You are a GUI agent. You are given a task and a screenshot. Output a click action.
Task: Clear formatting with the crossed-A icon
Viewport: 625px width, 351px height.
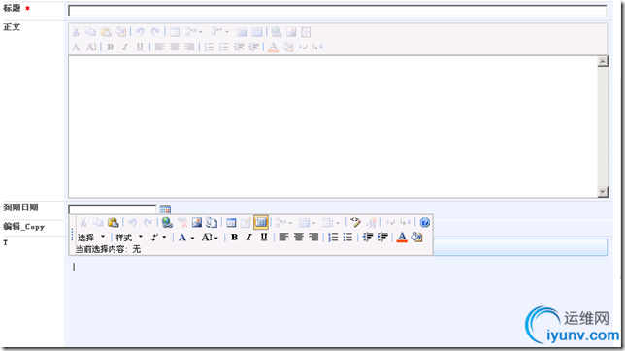click(x=372, y=222)
